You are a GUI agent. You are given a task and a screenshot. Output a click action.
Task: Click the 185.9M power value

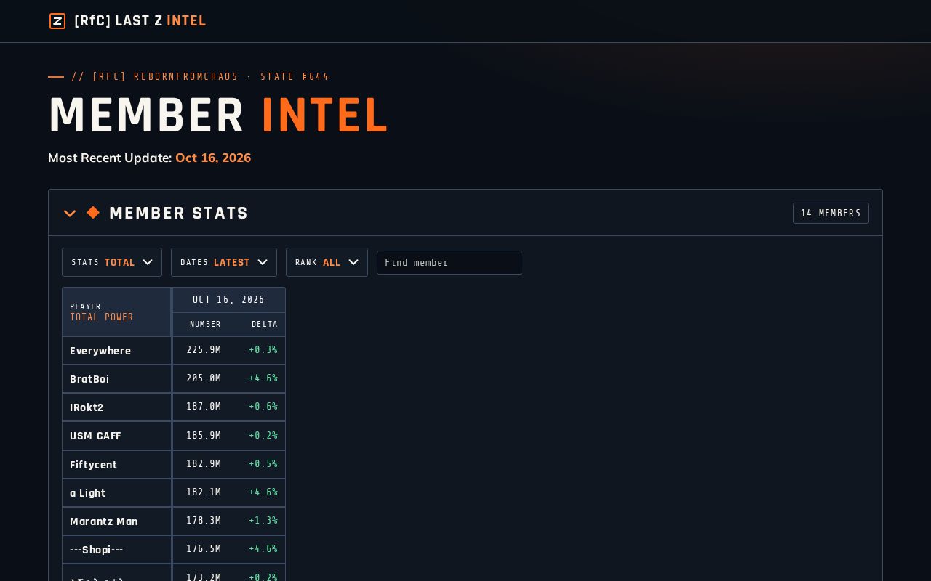204,436
